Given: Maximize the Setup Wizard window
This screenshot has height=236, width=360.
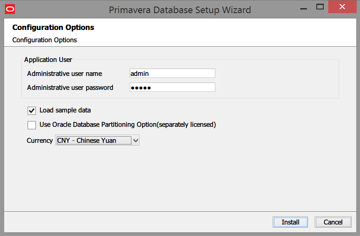Looking at the screenshot, I should click(320, 7).
